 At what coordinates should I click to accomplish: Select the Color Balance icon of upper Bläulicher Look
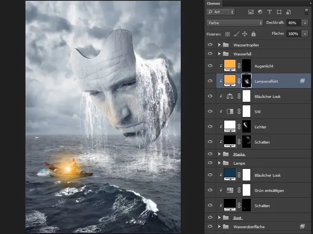tap(230, 96)
